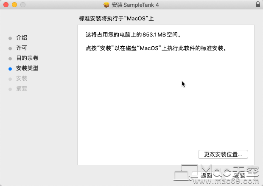Screen dimensions: 263x186
Task: Click the heading 标准安装将执行于"MacOS"上
Action: click(116, 18)
